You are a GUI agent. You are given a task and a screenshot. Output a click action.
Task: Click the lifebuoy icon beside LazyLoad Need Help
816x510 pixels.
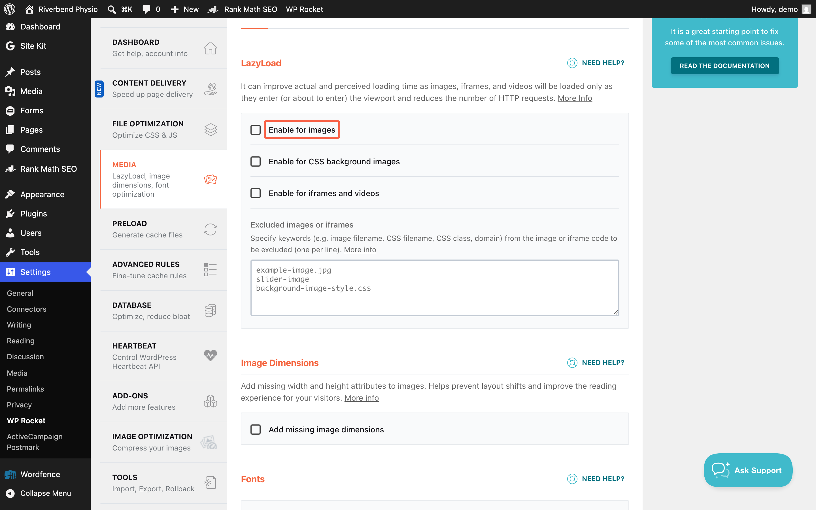click(x=572, y=63)
